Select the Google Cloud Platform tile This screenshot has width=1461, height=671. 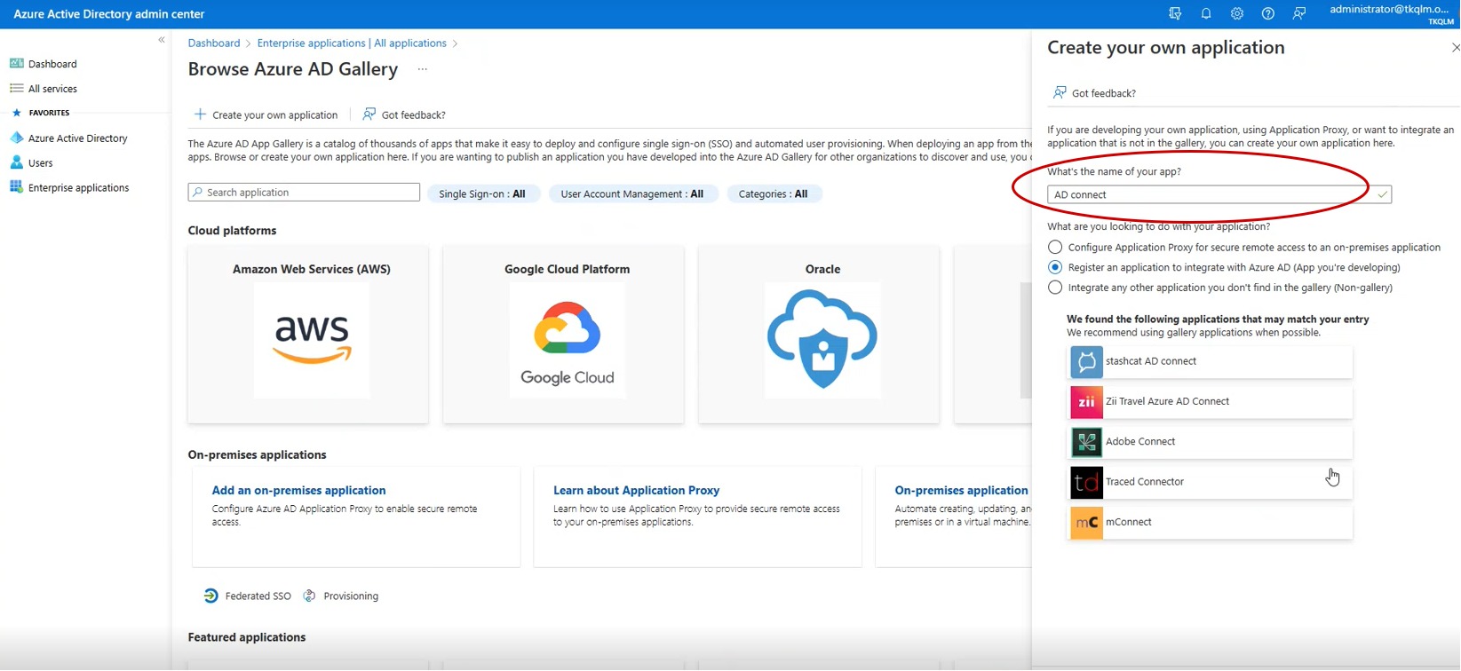[564, 335]
